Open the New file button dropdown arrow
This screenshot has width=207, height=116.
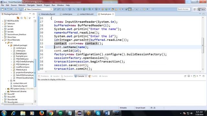click(5, 9)
